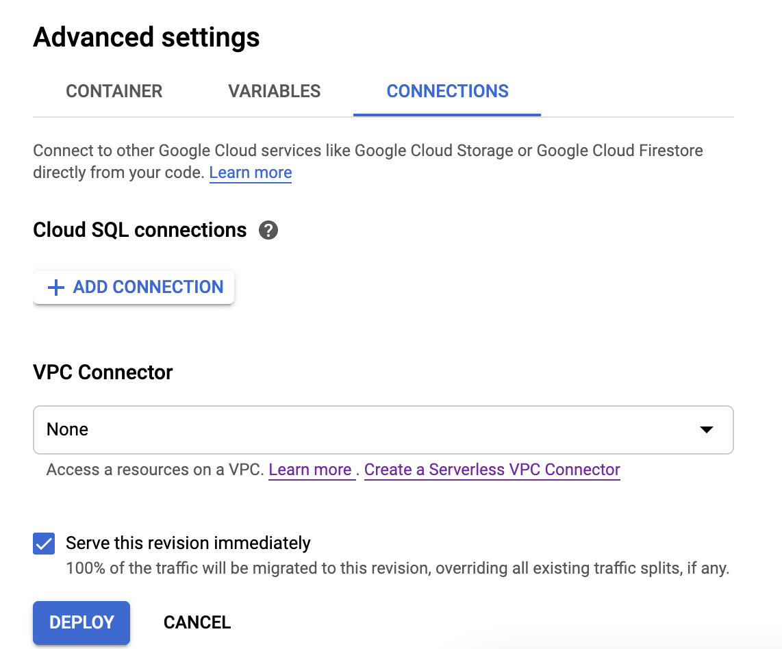Select the 'None' value text in VPC Connector
Screen dimensions: 782x649
[x=67, y=429]
